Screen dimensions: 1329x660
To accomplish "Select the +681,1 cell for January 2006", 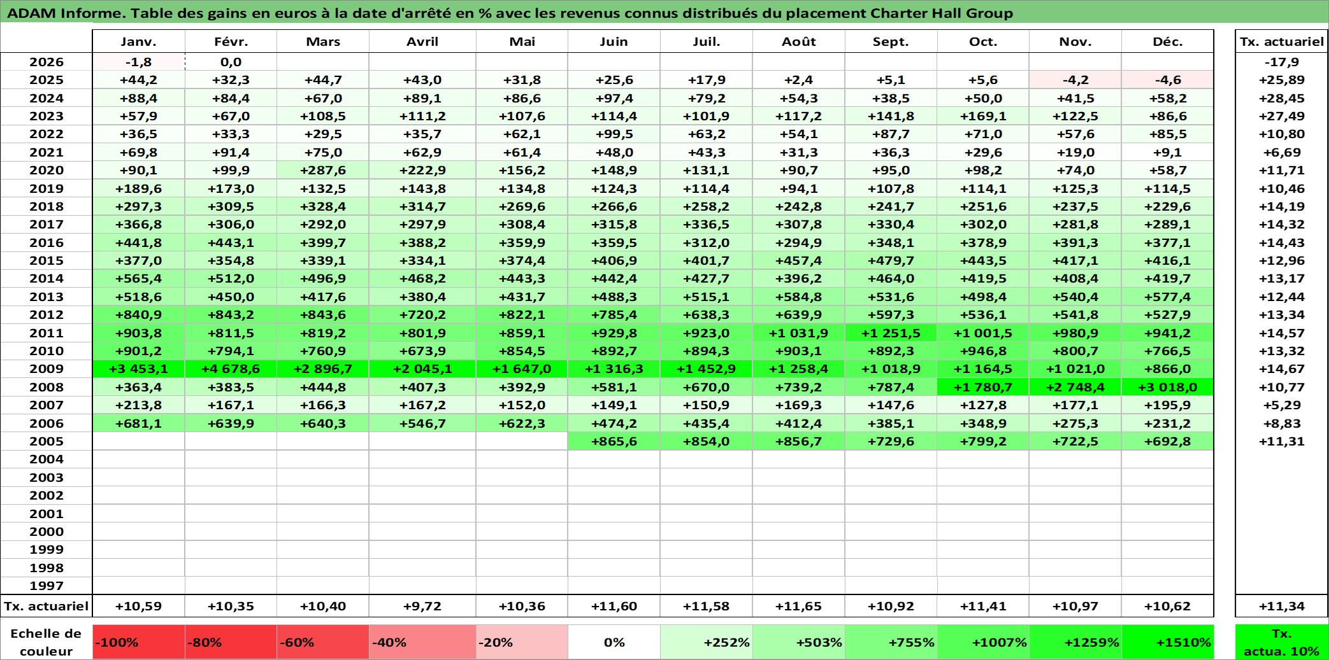I will (138, 423).
